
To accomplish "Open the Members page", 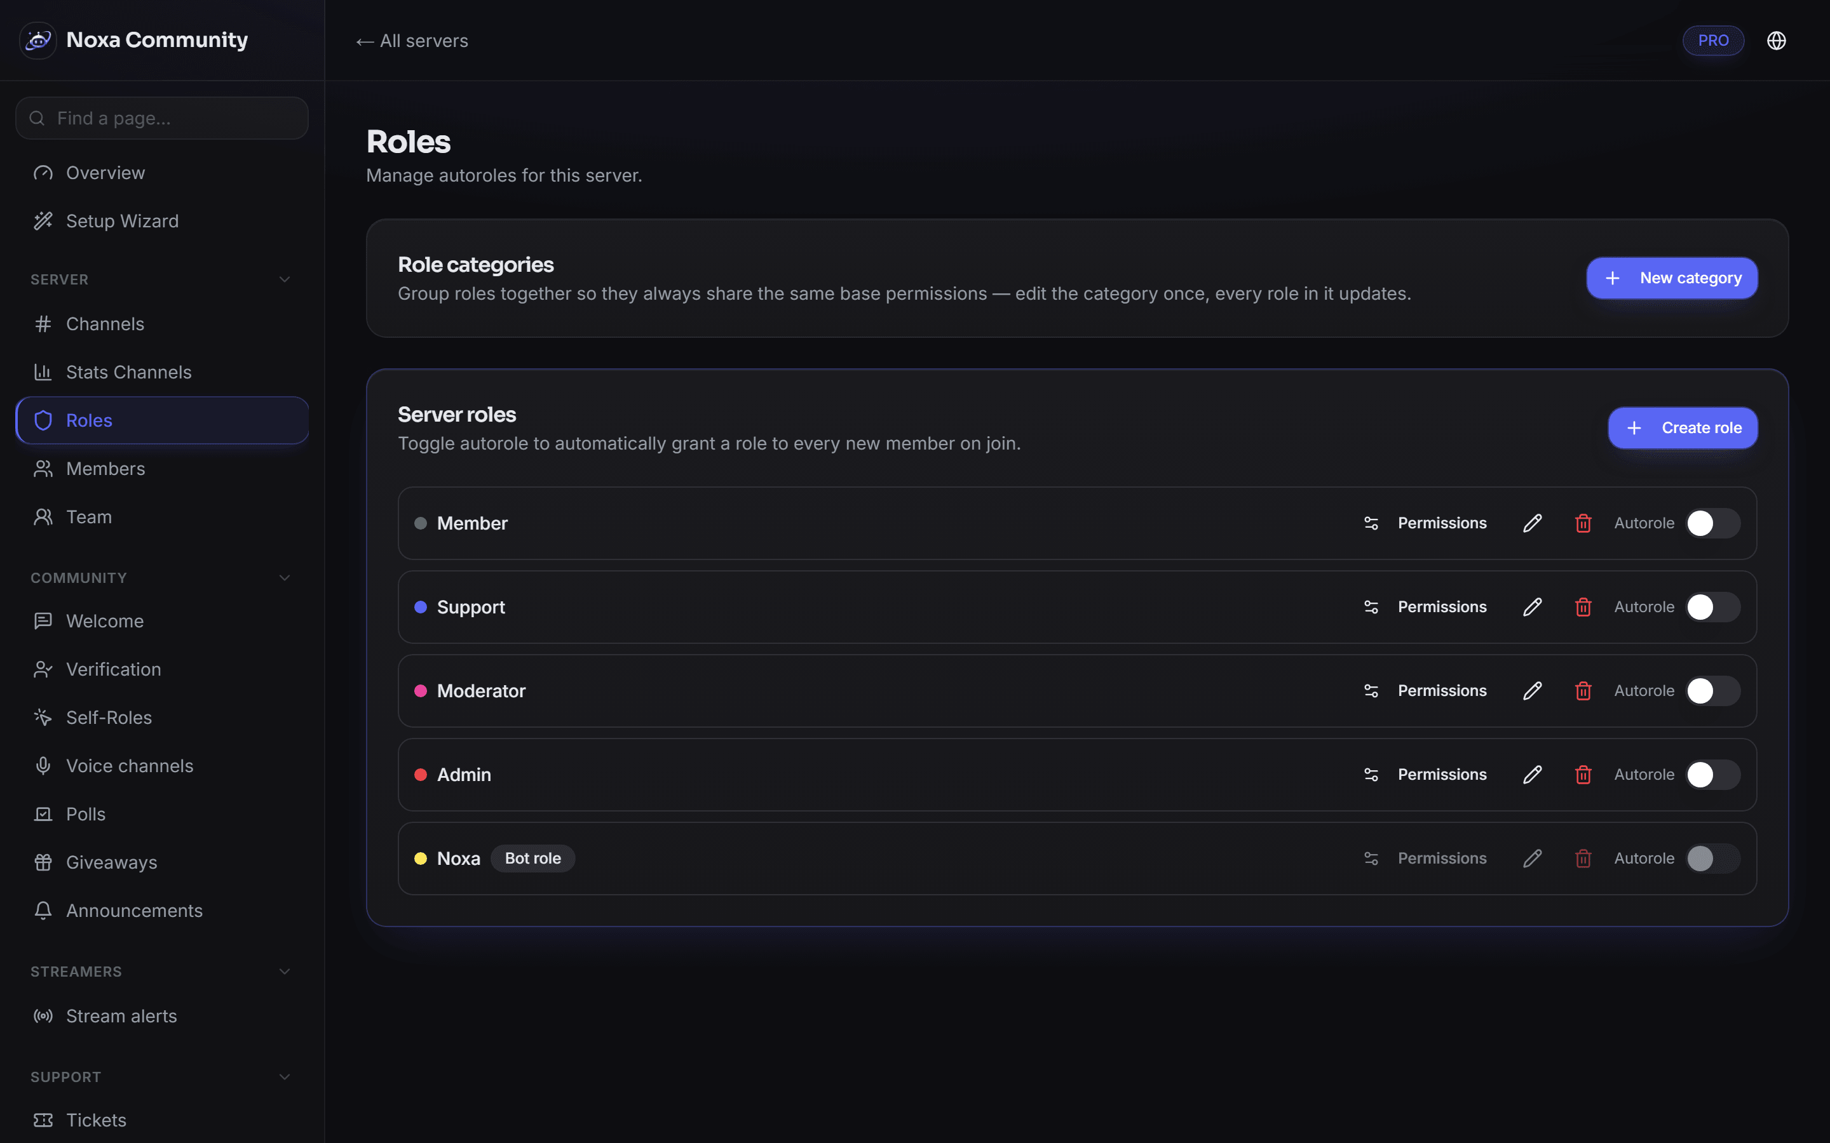I will pyautogui.click(x=162, y=469).
